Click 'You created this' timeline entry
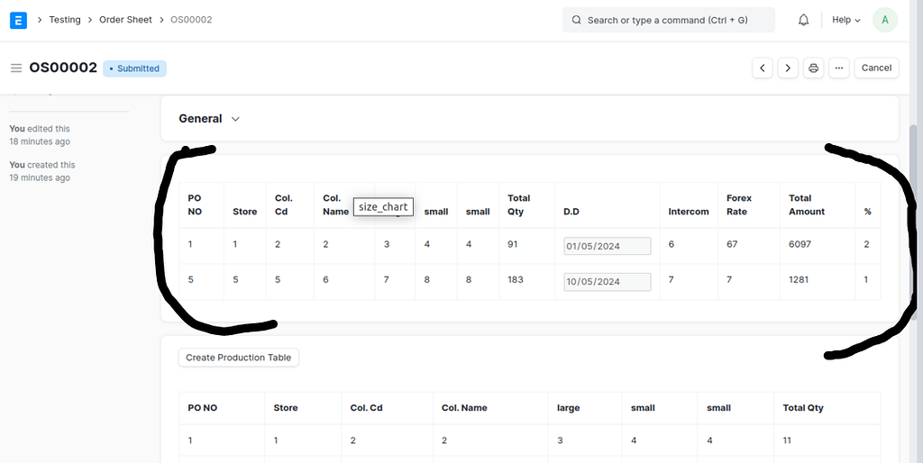Screen dimensions: 923x463 click(42, 171)
